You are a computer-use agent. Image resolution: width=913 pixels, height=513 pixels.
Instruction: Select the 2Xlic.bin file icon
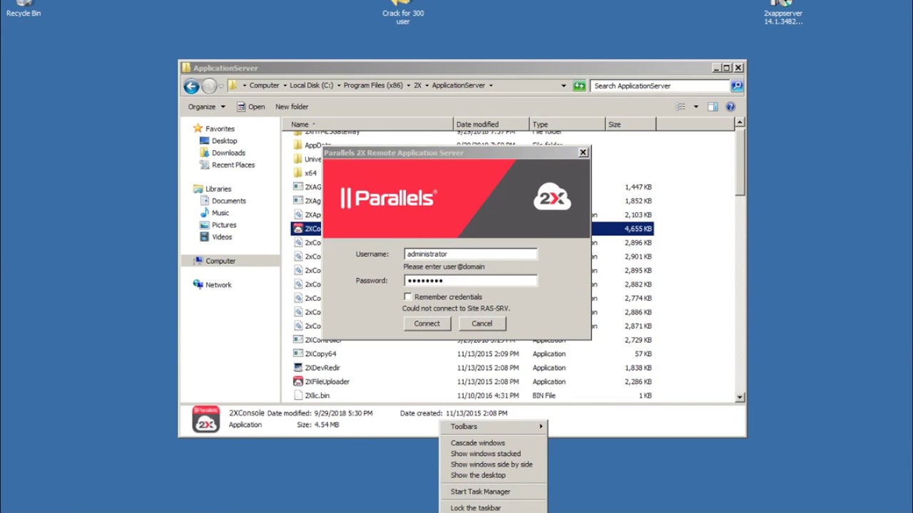298,395
